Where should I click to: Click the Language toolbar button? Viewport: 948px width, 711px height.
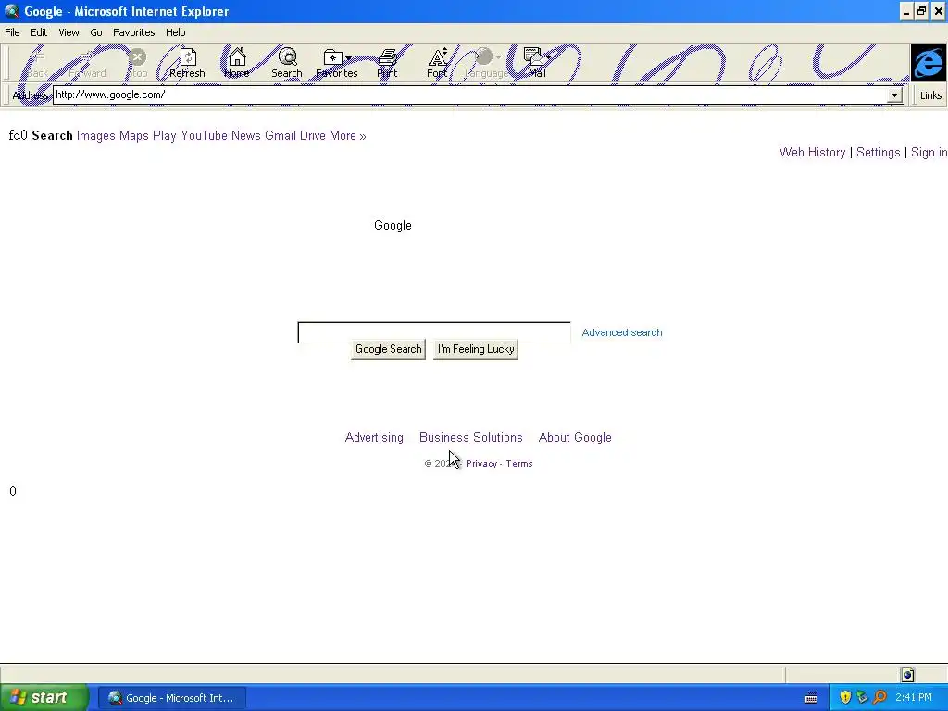pyautogui.click(x=486, y=64)
